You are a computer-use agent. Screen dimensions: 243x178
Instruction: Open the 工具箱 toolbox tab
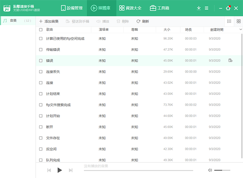coord(160,8)
